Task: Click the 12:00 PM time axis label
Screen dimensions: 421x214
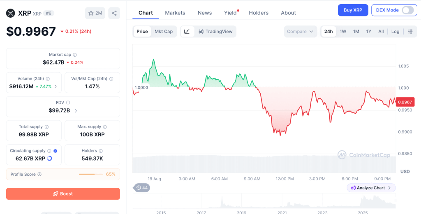Action: (285, 179)
